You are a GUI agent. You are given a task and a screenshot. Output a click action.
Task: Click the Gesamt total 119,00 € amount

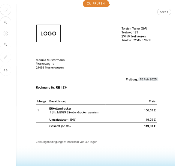coord(150,126)
